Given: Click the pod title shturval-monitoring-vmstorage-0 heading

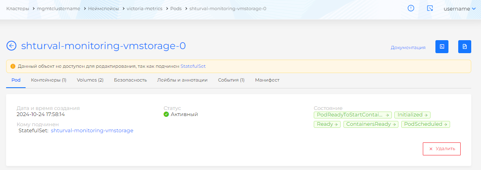Looking at the screenshot, I should click(103, 46).
